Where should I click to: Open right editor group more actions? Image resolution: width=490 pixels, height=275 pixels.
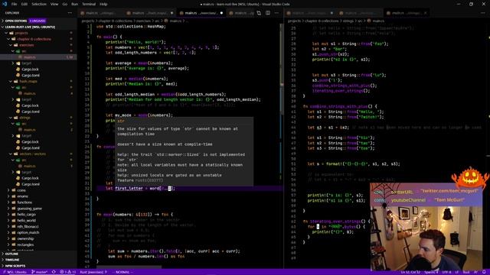click(x=483, y=13)
